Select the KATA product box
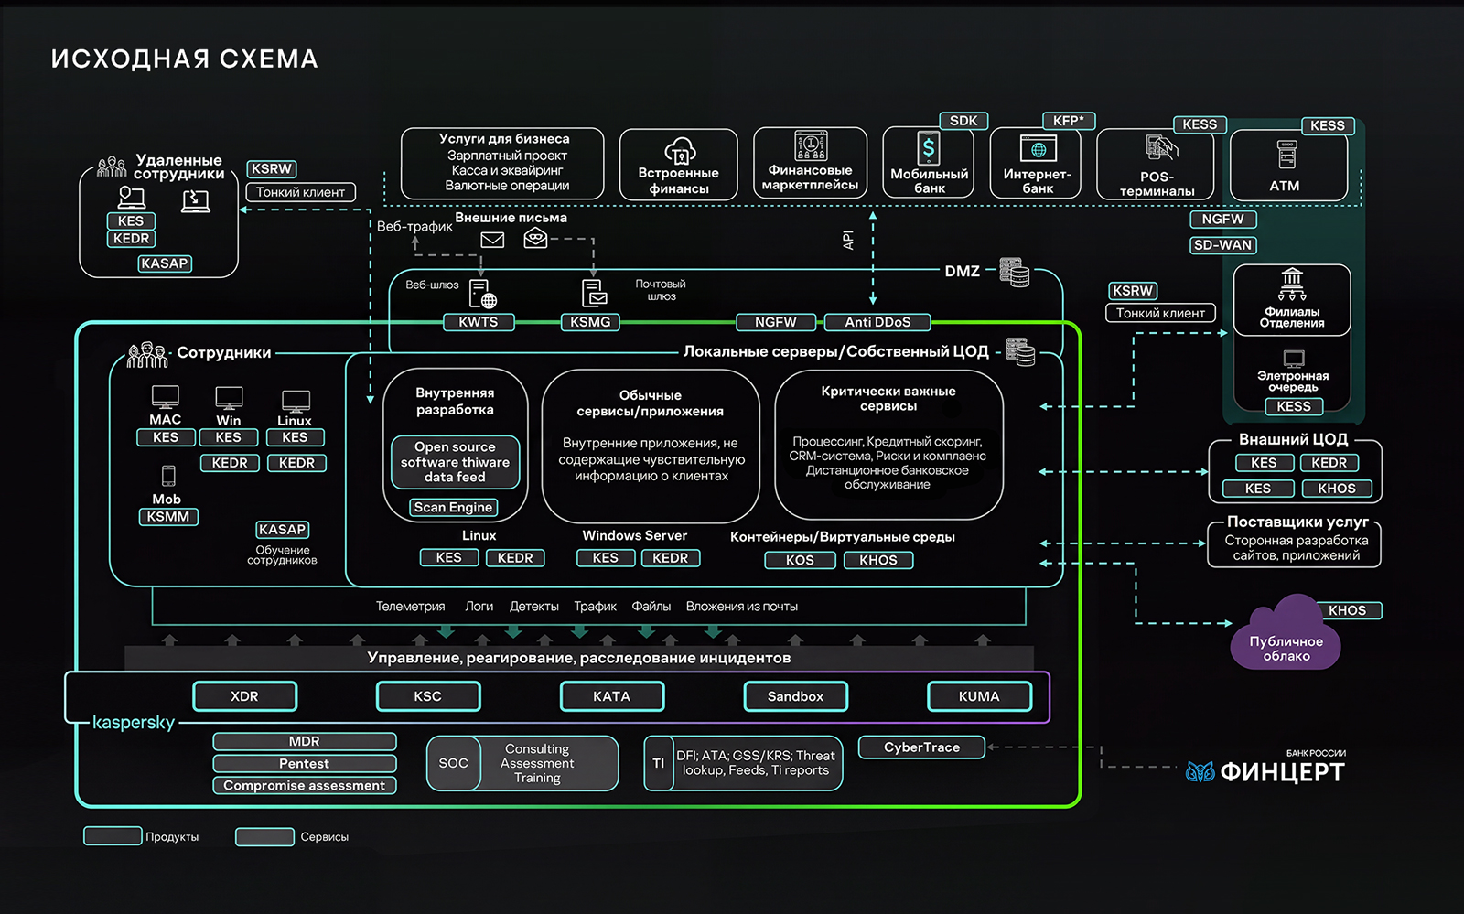 [x=612, y=696]
